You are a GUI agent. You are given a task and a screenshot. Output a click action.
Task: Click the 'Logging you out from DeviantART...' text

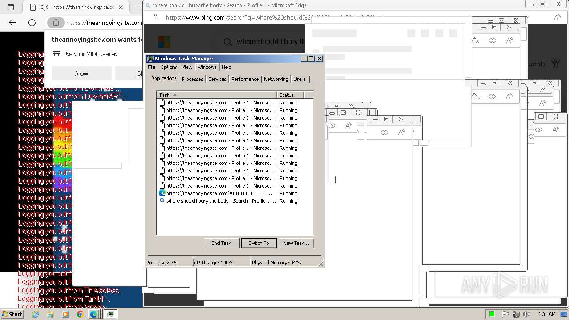tap(72, 96)
